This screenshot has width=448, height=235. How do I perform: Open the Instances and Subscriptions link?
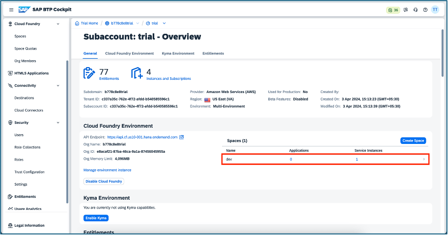coord(168,79)
